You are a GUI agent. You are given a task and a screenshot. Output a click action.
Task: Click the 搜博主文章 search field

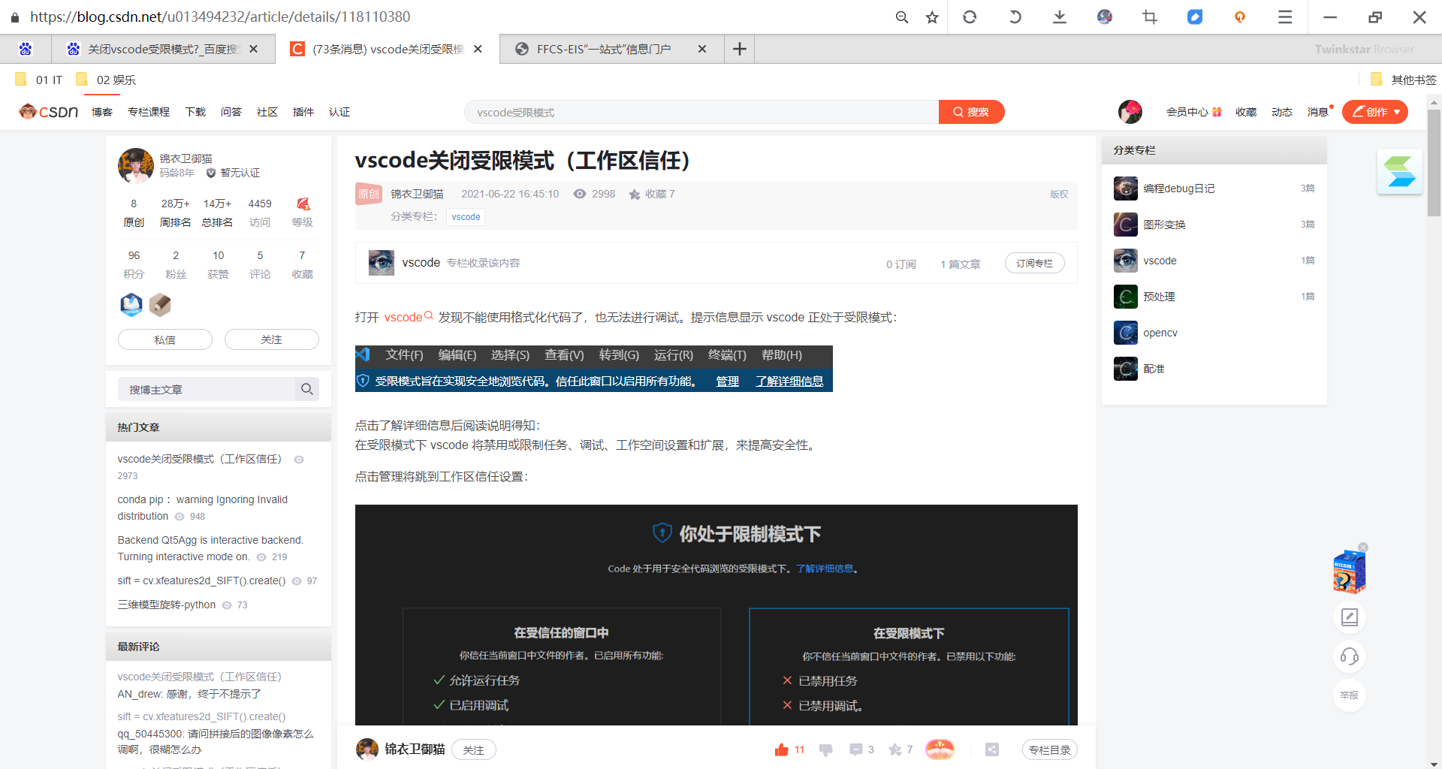tap(207, 389)
